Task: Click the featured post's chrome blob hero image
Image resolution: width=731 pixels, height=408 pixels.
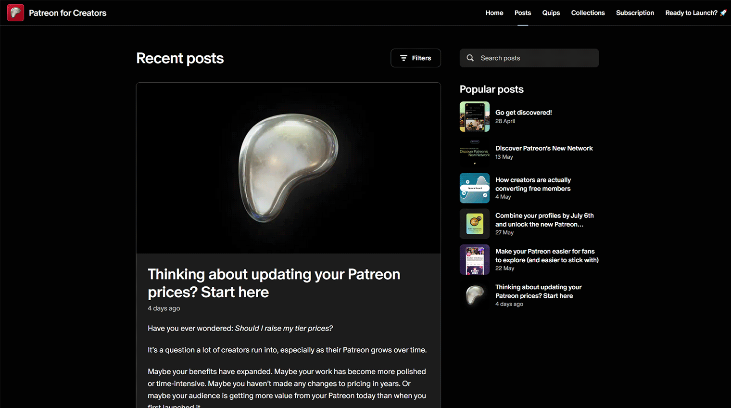Action: point(289,168)
